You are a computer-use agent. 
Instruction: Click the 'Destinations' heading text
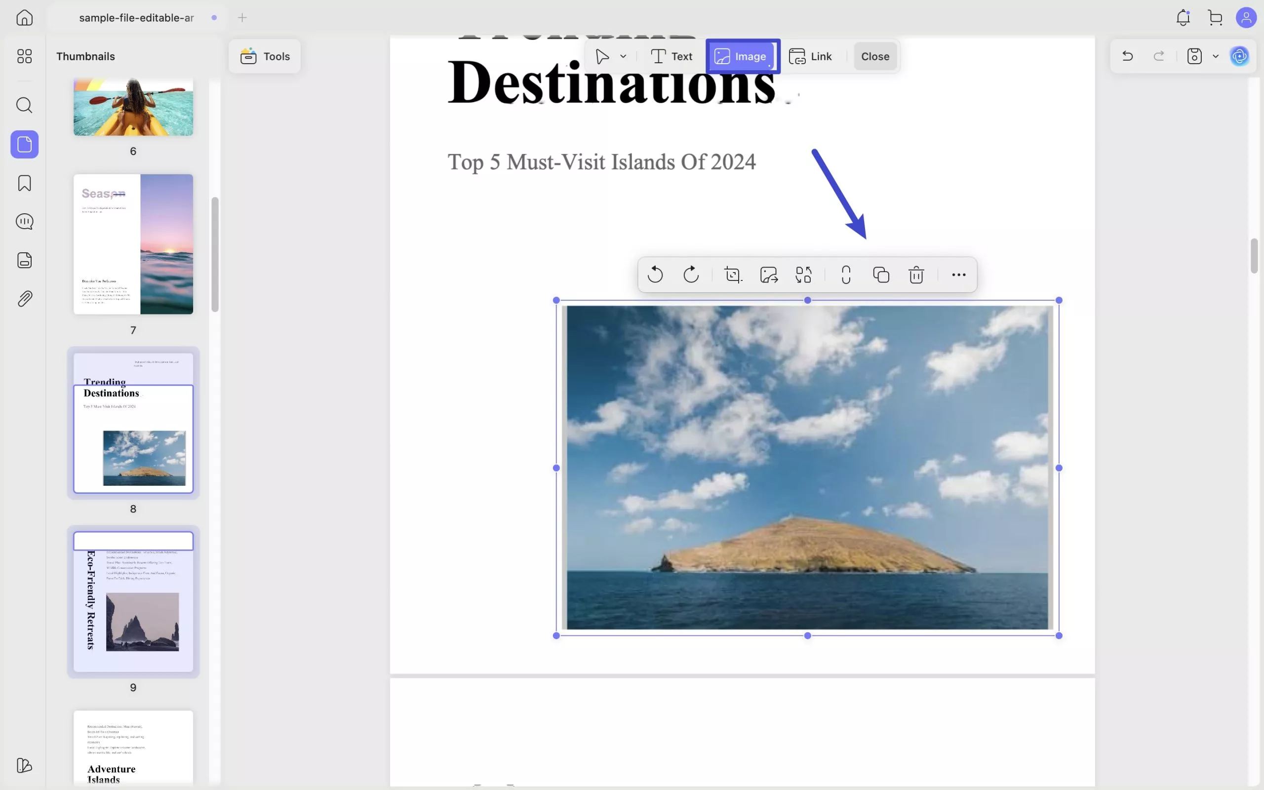[611, 83]
